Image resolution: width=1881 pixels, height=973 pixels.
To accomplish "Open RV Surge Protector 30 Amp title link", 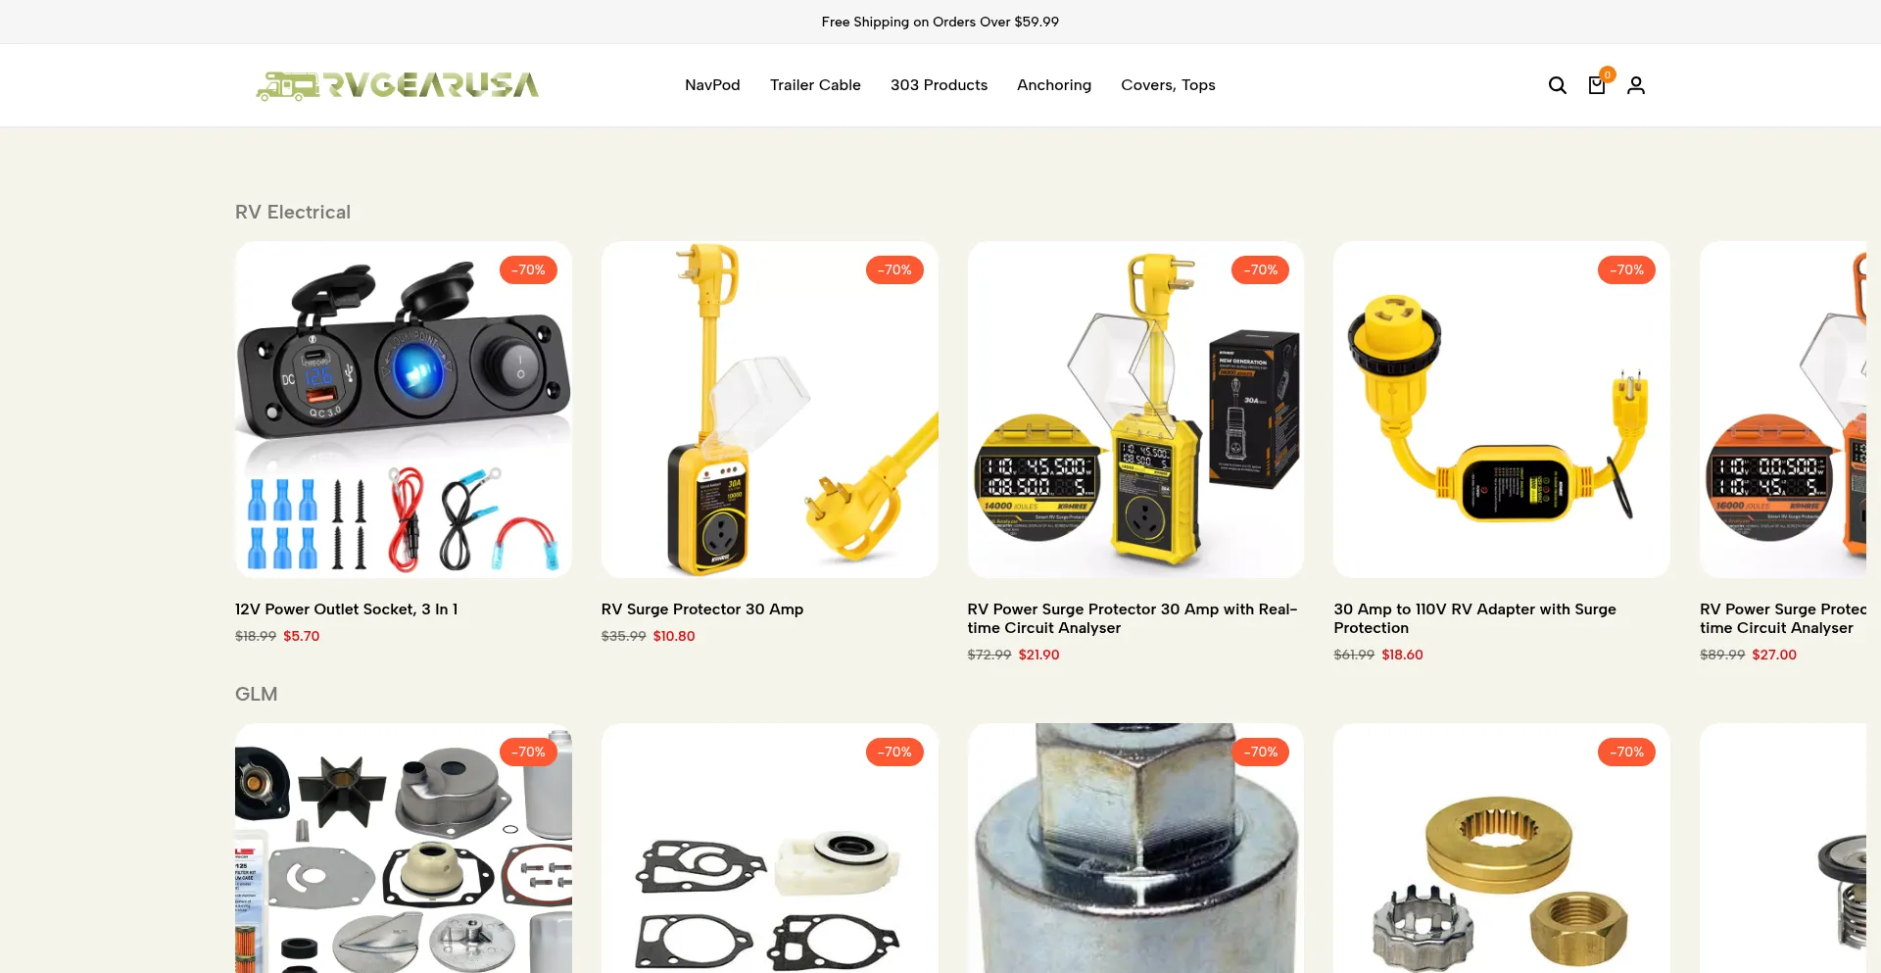I will tap(702, 609).
